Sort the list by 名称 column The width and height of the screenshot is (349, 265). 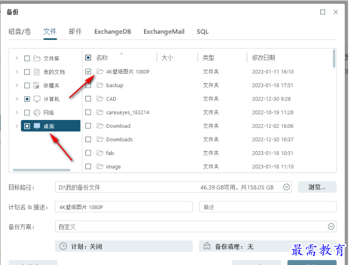[102, 58]
